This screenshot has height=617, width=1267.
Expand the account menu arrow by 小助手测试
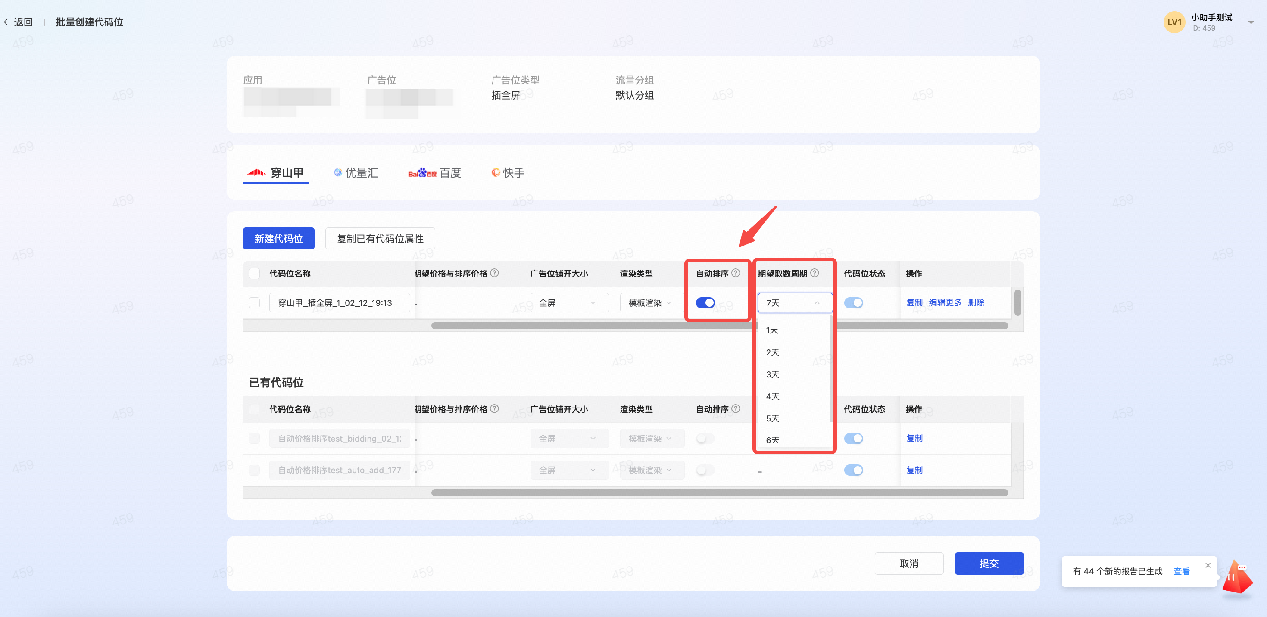coord(1251,22)
